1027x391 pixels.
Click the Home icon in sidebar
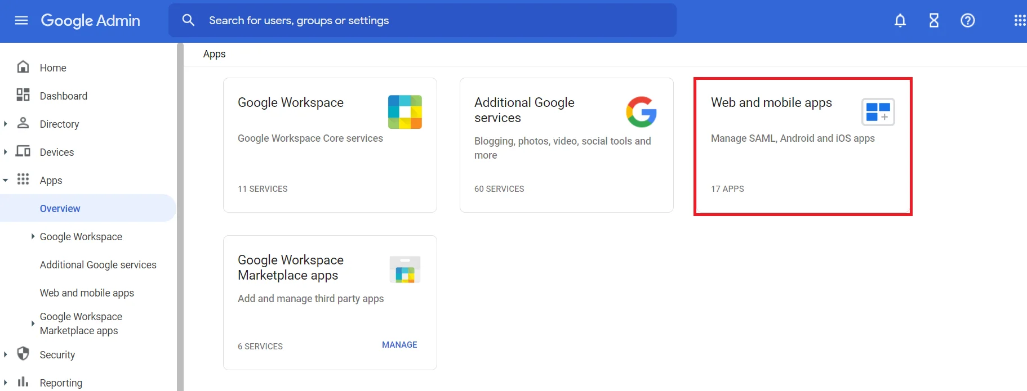point(23,67)
